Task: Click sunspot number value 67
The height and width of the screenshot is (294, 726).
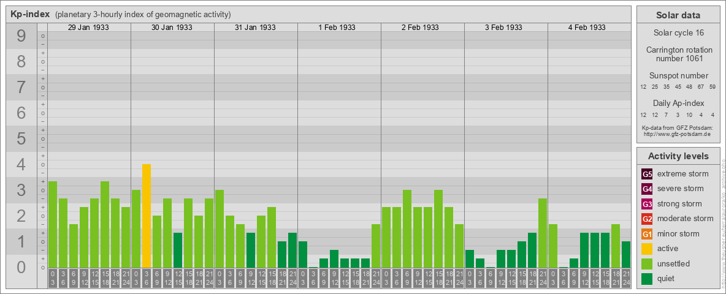Action: pos(701,87)
